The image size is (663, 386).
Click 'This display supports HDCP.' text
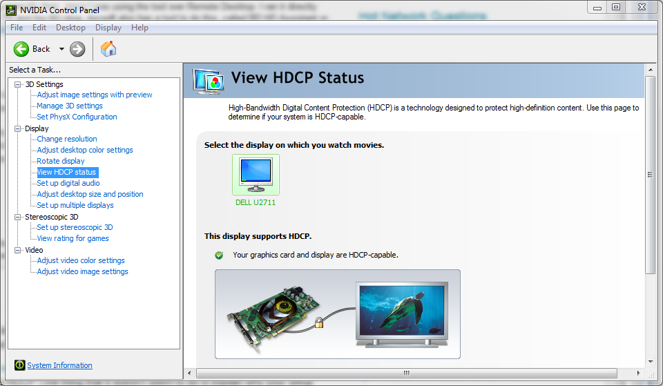[258, 236]
